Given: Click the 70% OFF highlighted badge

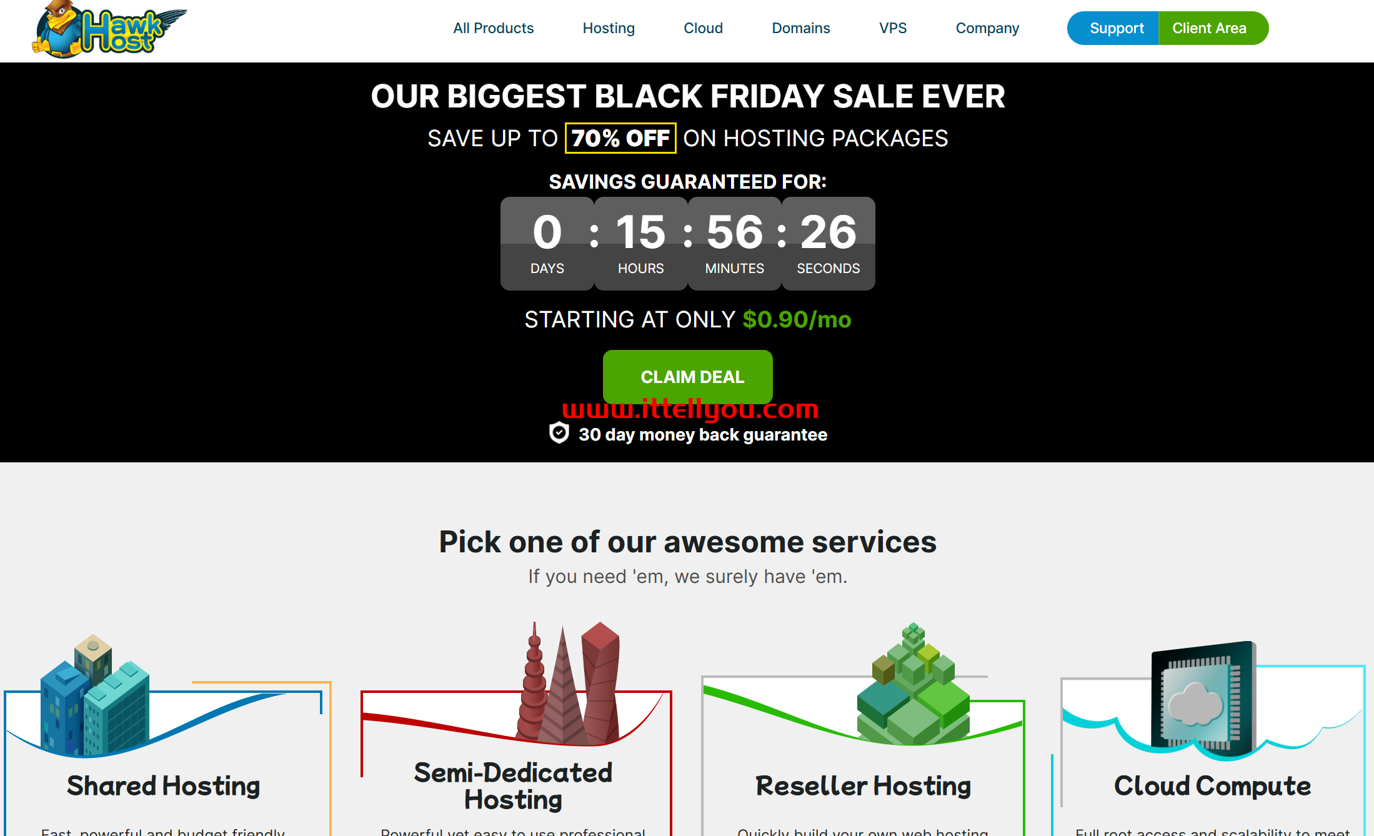Looking at the screenshot, I should (x=620, y=138).
